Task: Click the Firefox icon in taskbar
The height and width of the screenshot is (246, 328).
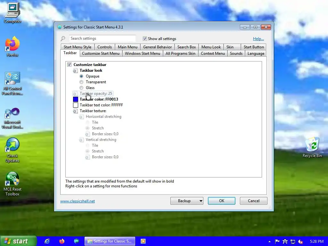Action: click(x=62, y=241)
